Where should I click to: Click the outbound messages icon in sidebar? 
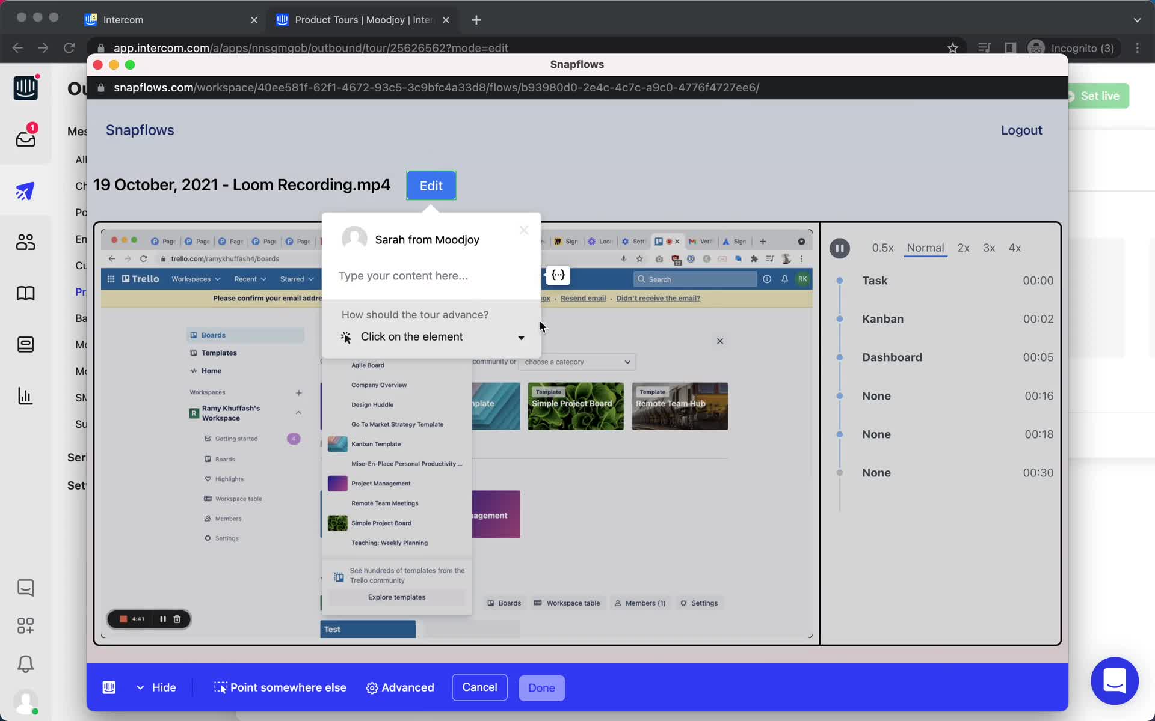tap(25, 189)
